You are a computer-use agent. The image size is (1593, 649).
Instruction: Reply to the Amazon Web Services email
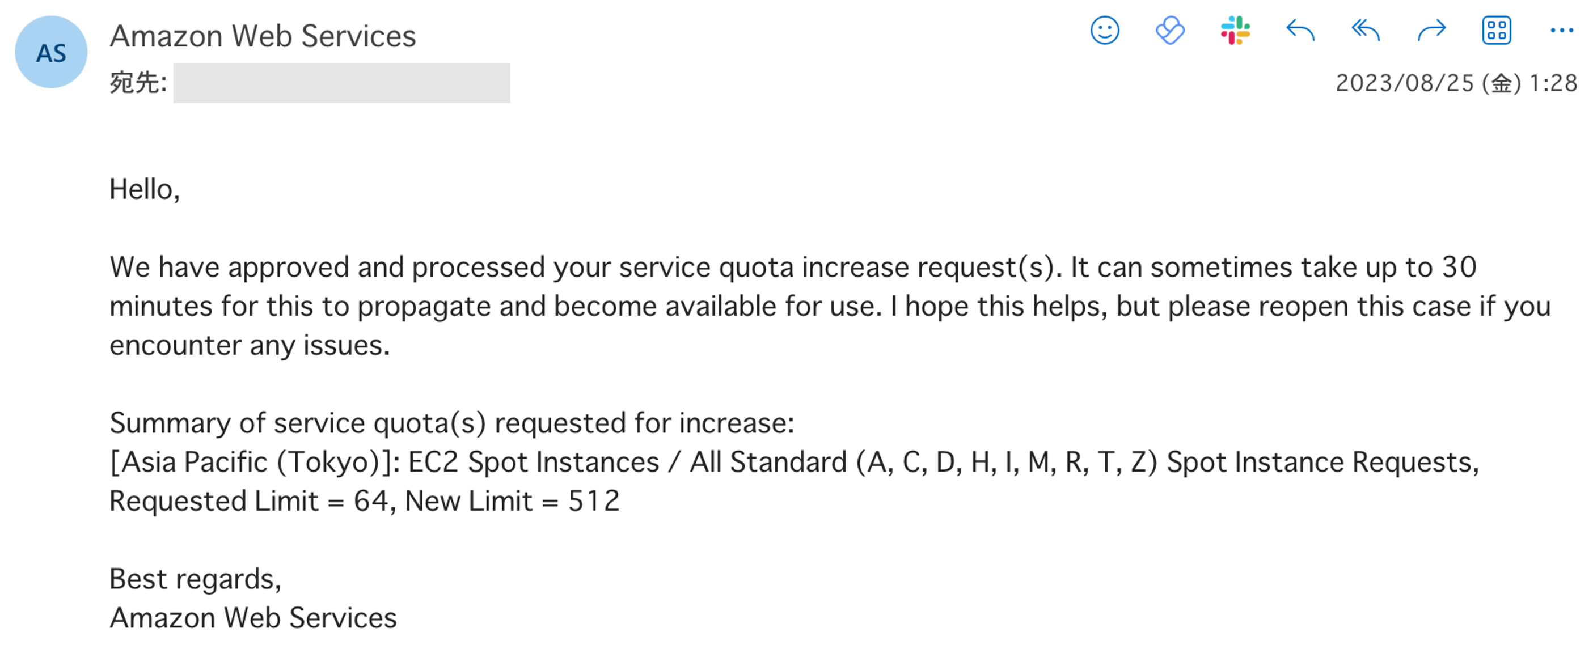coord(1300,30)
